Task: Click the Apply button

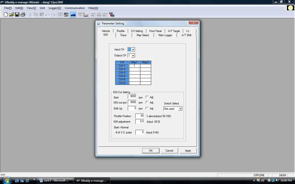Action: 188,151
